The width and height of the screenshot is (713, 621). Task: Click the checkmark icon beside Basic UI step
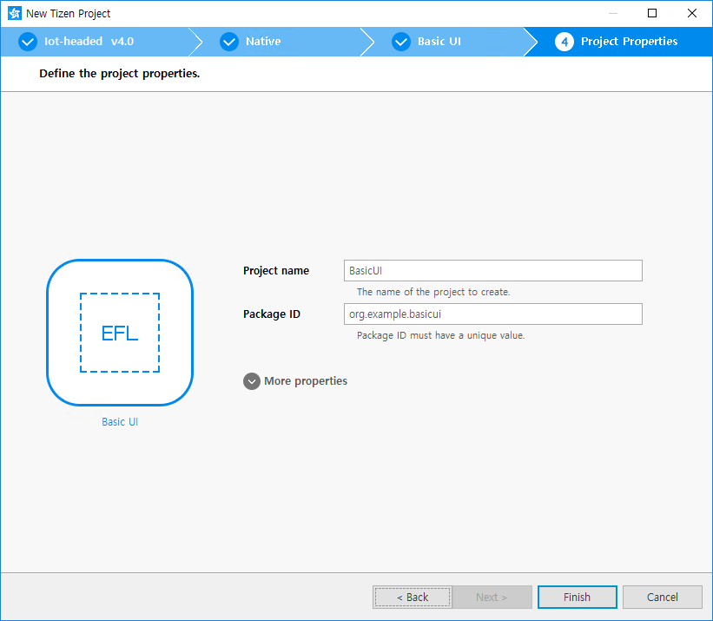(x=401, y=42)
